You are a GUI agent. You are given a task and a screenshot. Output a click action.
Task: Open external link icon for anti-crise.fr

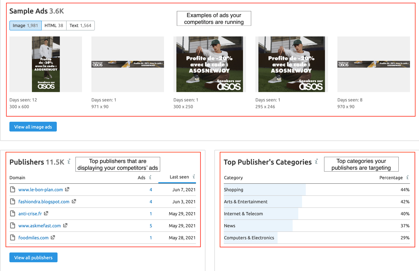point(46,213)
